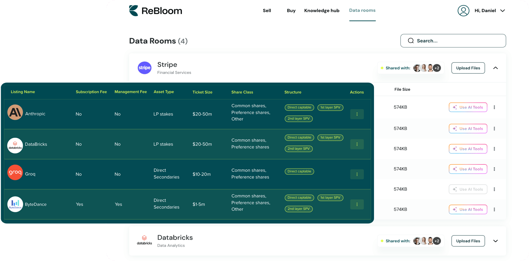Viewport: 529px width, 261px height.
Task: Click Upload Files for Databricks
Action: [x=468, y=241]
